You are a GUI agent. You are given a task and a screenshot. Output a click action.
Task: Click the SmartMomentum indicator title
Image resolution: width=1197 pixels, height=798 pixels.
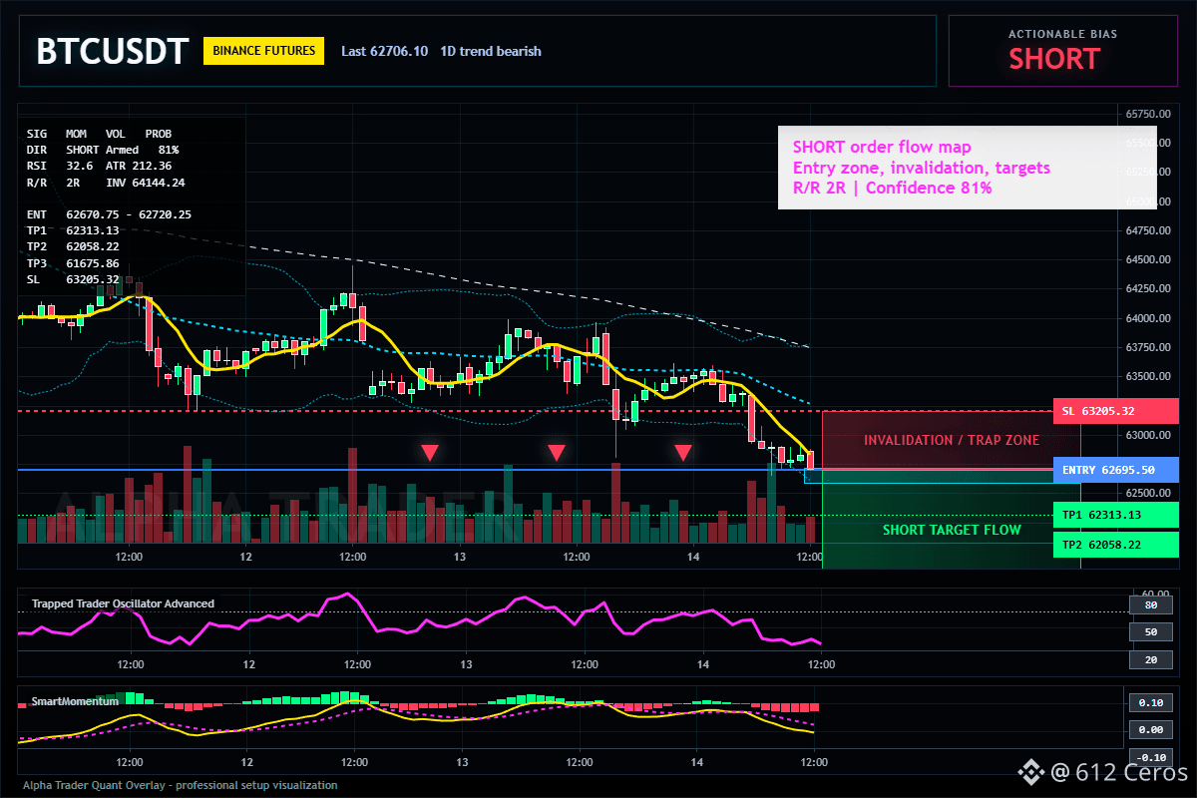(x=75, y=701)
